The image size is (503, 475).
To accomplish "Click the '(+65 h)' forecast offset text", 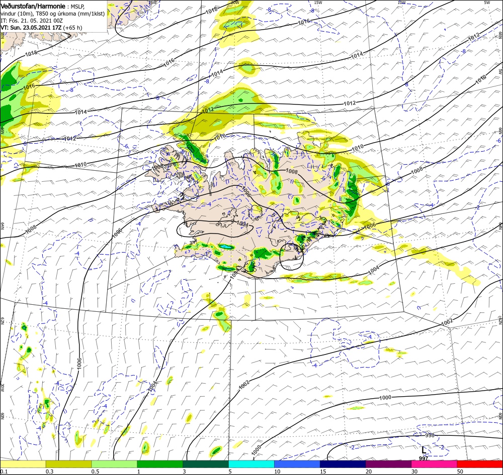I will click(x=72, y=28).
